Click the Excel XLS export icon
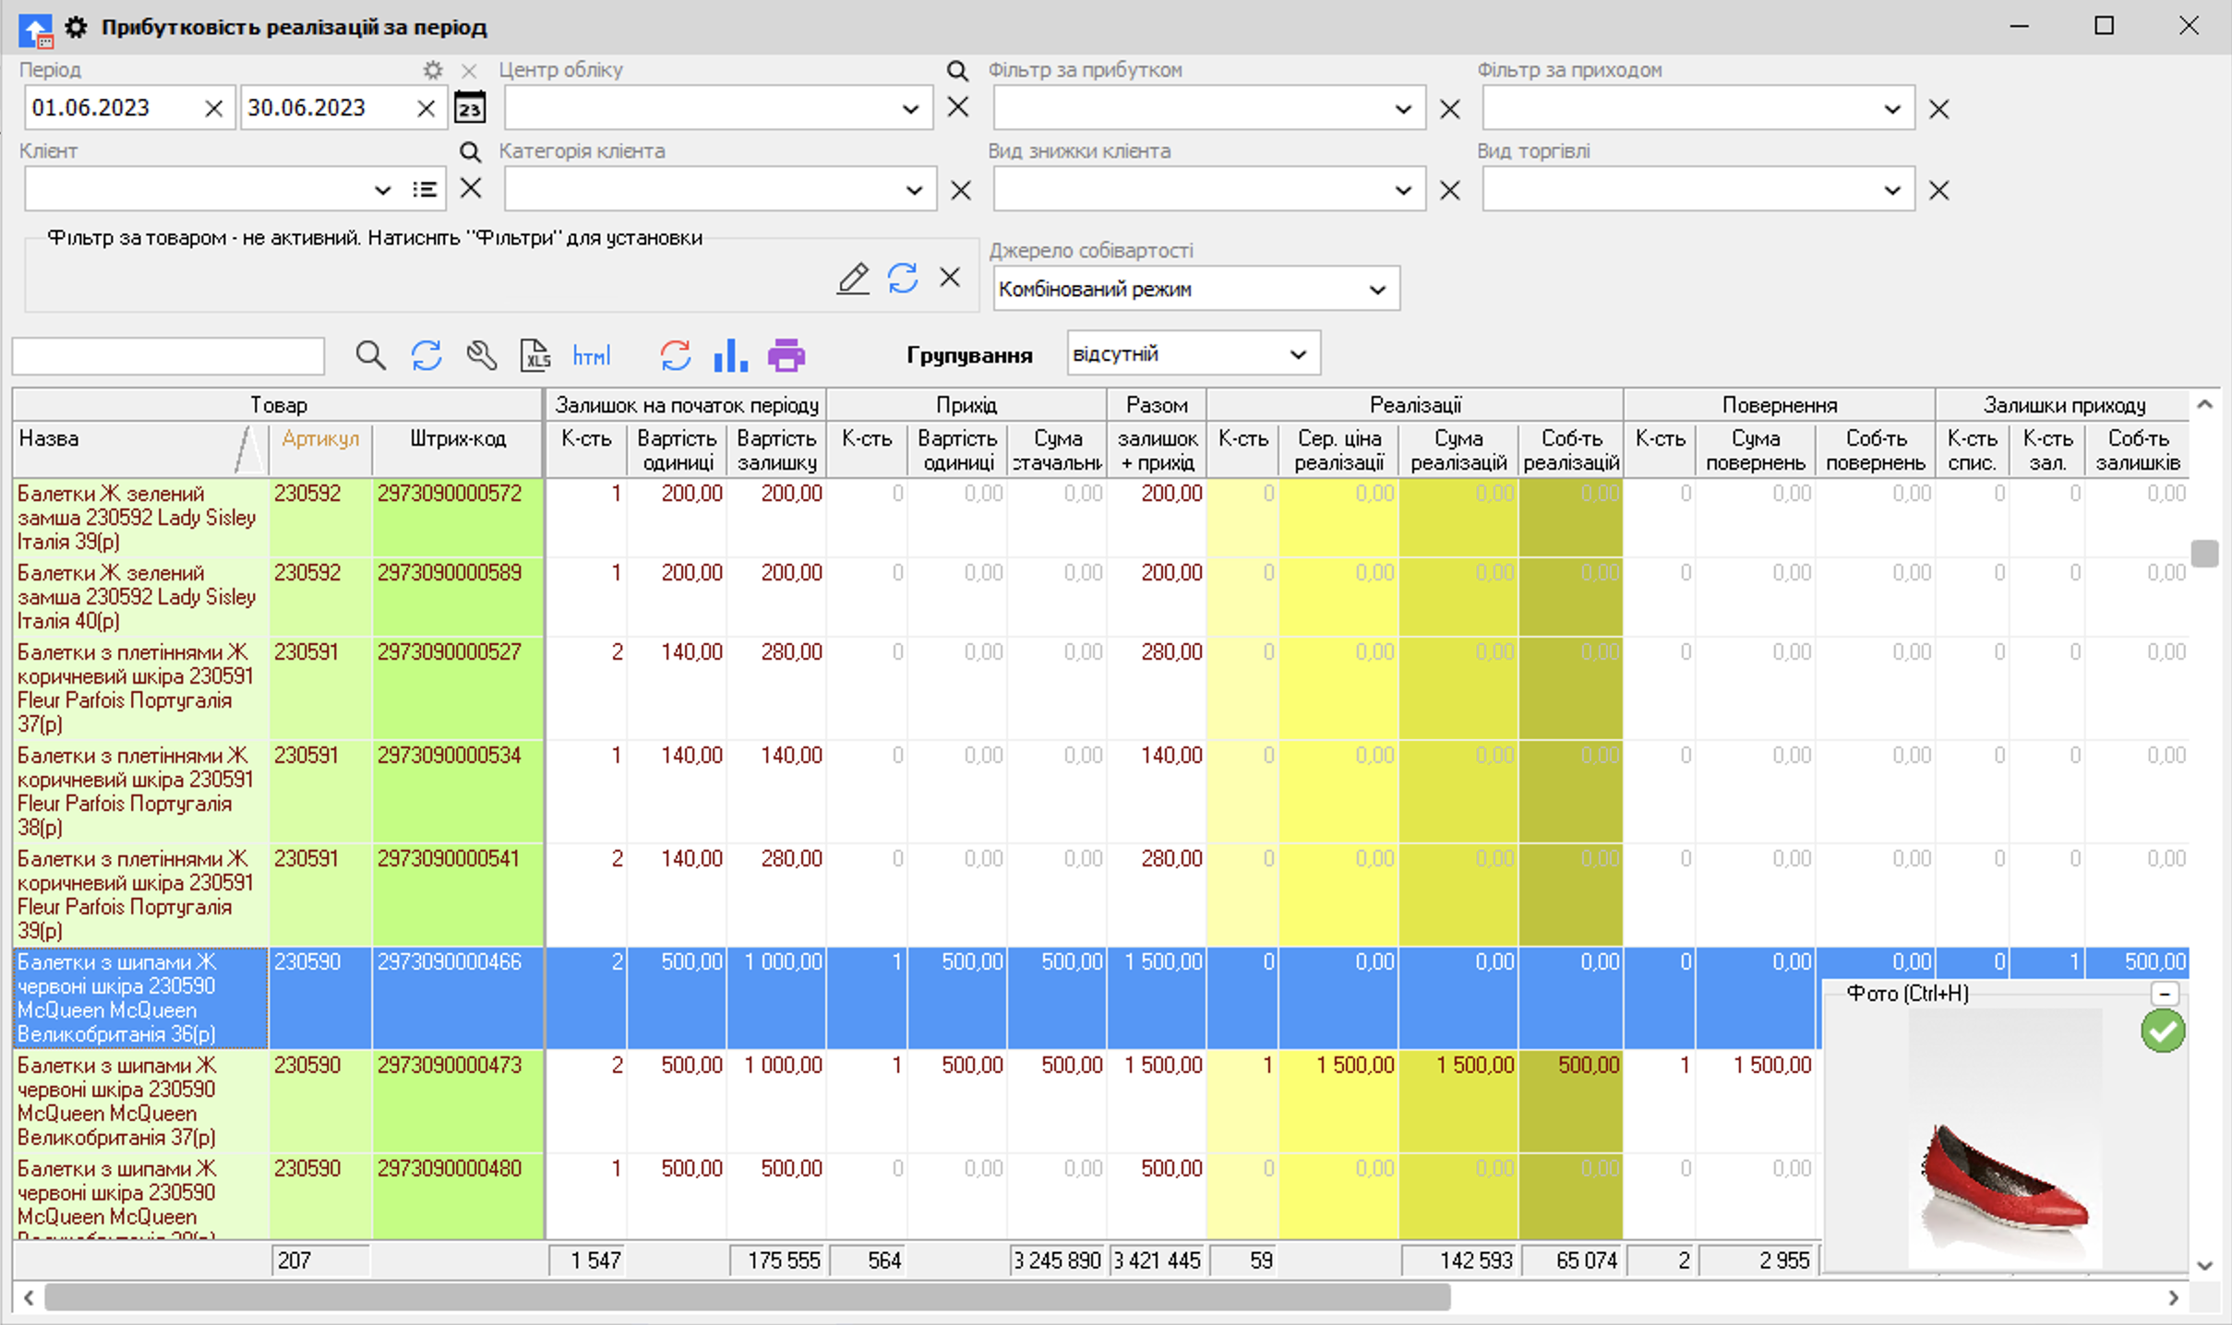2232x1325 pixels. coord(535,355)
